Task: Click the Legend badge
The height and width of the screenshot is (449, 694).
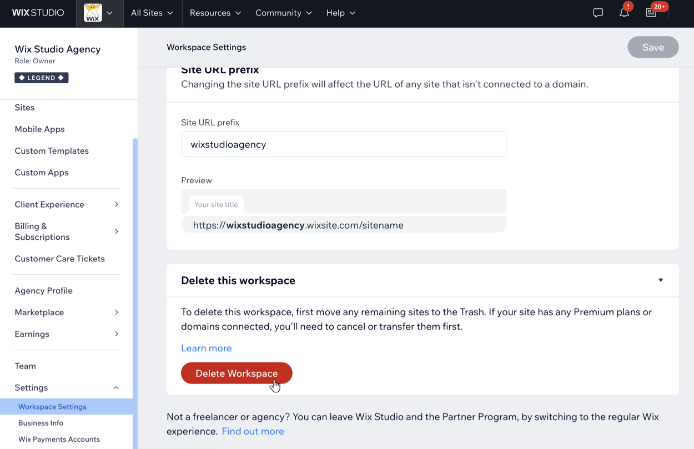Action: tap(42, 78)
